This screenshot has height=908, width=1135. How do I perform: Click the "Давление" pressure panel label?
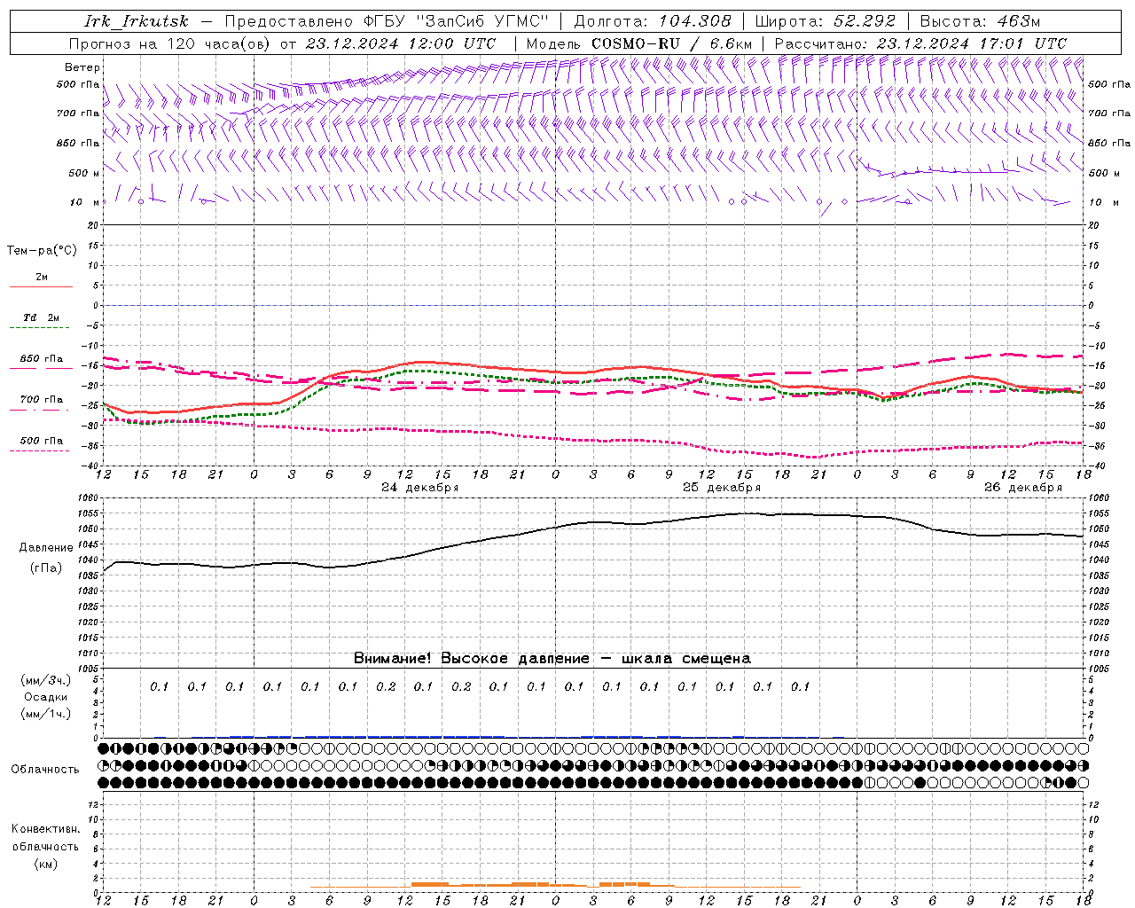(x=46, y=548)
